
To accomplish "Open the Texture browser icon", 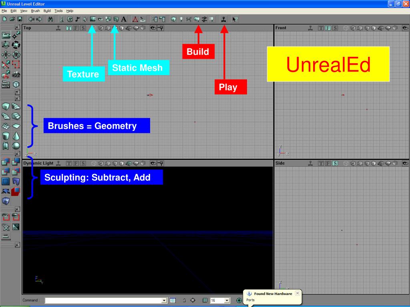I will [x=92, y=19].
